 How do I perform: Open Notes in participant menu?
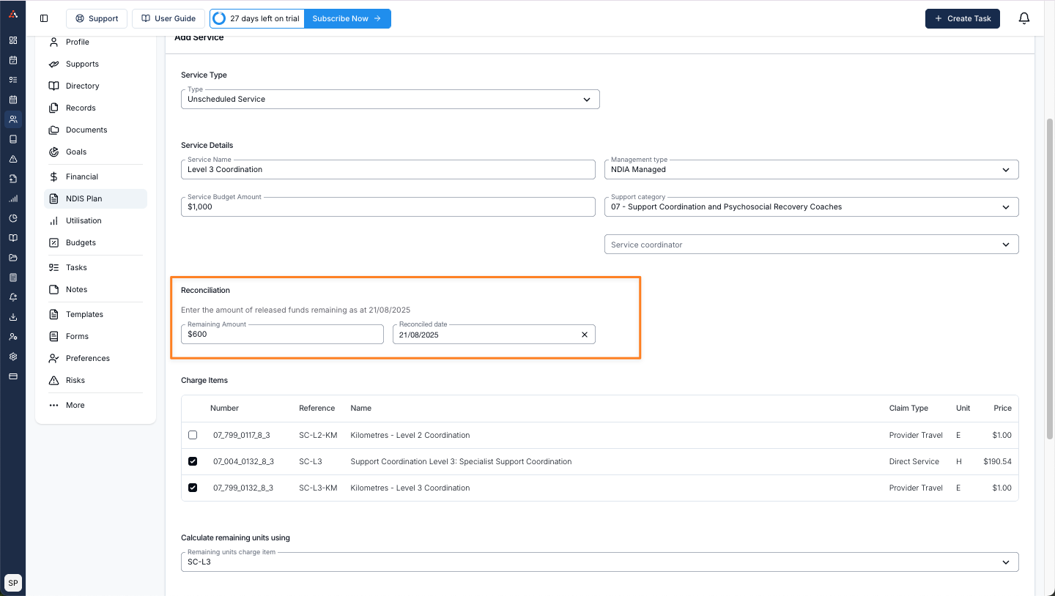click(95, 289)
